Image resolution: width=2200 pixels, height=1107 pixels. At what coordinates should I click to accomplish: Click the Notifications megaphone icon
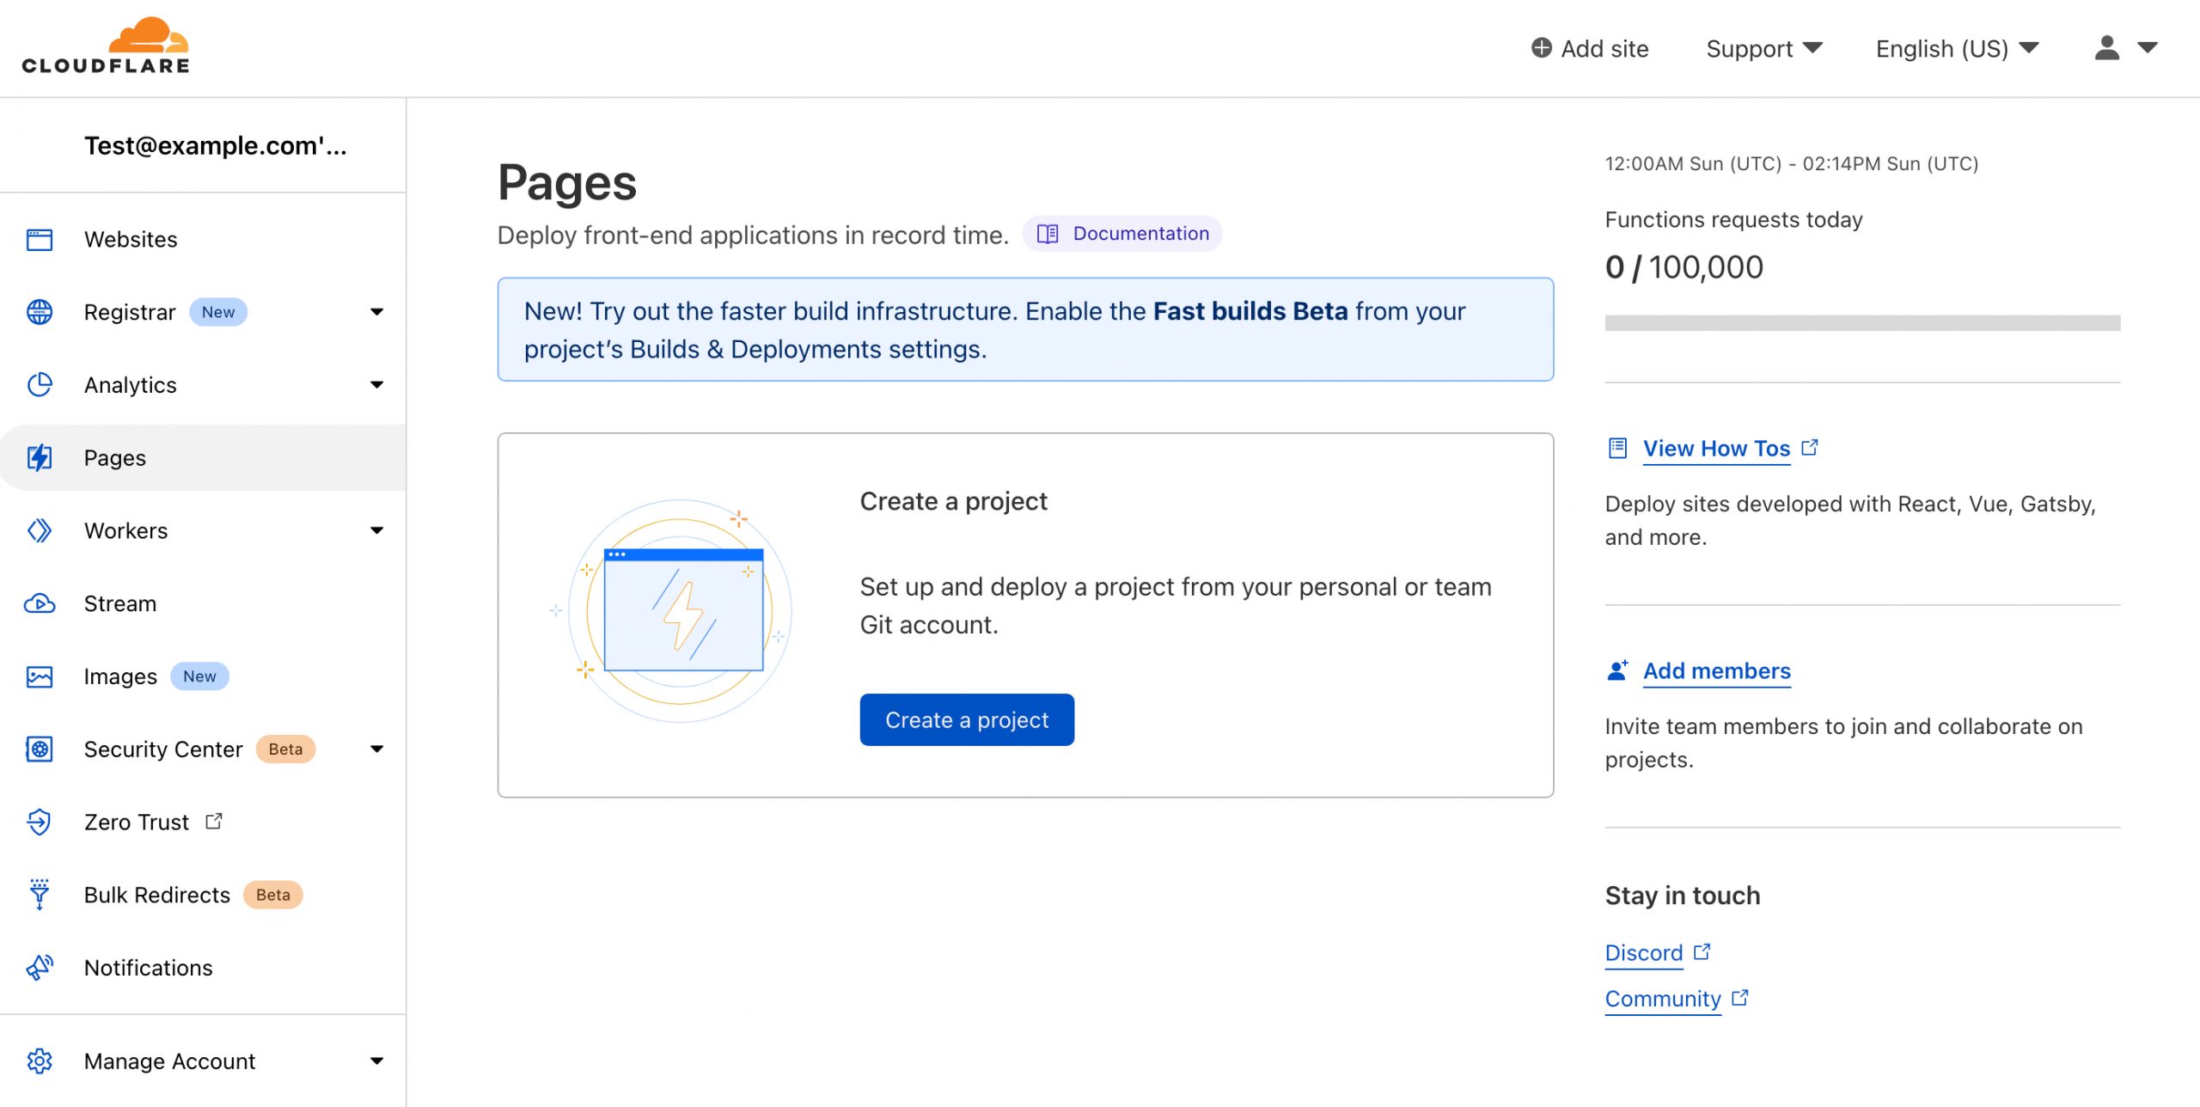coord(40,968)
